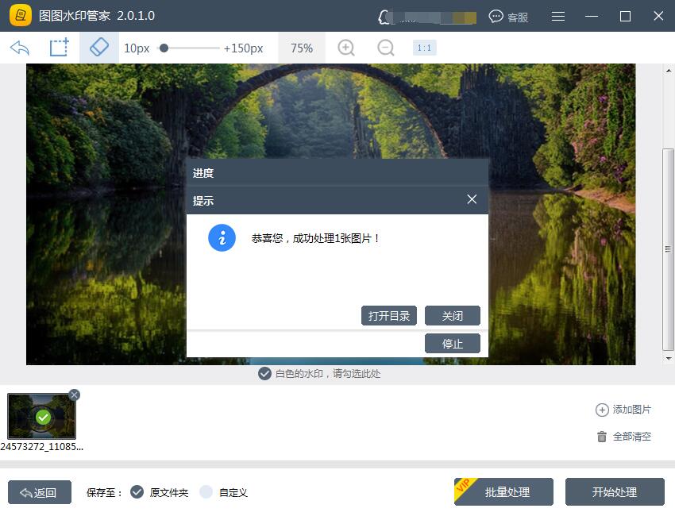
Task: Clear all images (全部清空) trash icon
Action: tap(602, 437)
